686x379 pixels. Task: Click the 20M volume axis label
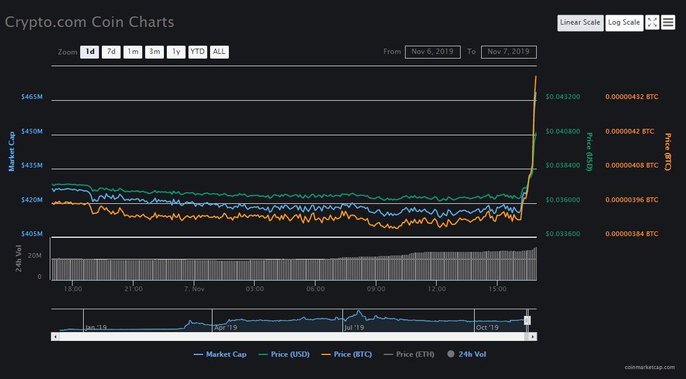[35, 255]
